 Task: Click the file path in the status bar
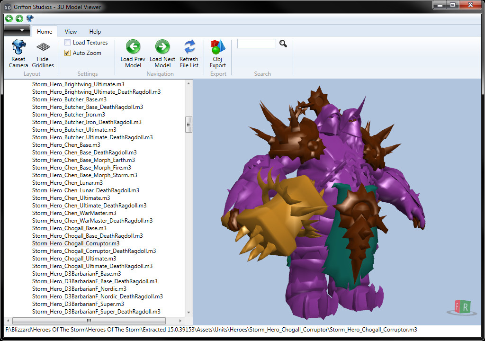211,330
